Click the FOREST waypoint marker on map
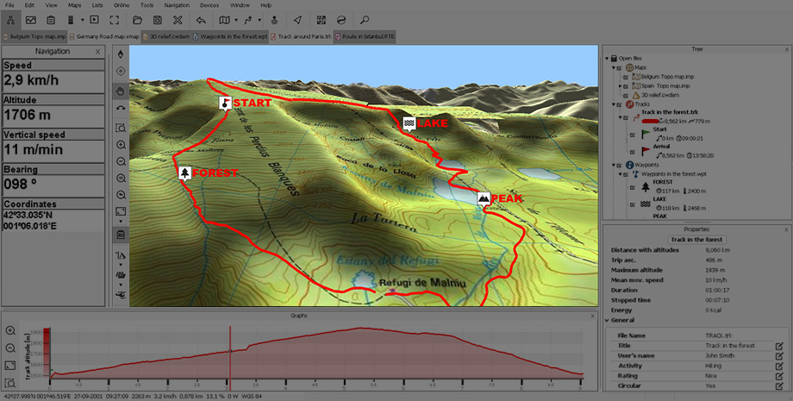This screenshot has height=401, width=793. point(184,173)
